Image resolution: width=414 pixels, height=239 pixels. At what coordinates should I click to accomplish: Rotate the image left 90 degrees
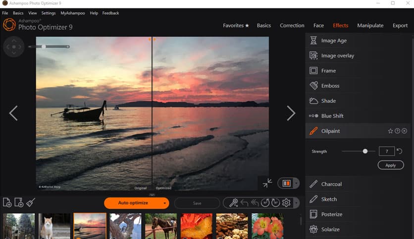tap(265, 202)
